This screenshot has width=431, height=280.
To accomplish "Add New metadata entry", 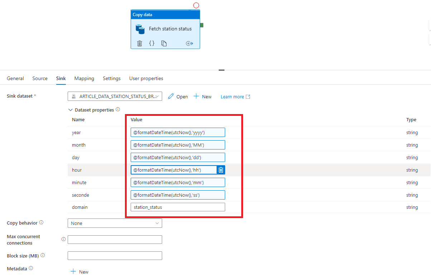I will click(x=79, y=272).
